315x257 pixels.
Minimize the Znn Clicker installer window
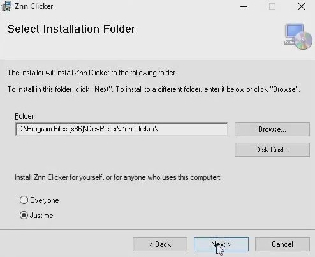[x=244, y=6]
